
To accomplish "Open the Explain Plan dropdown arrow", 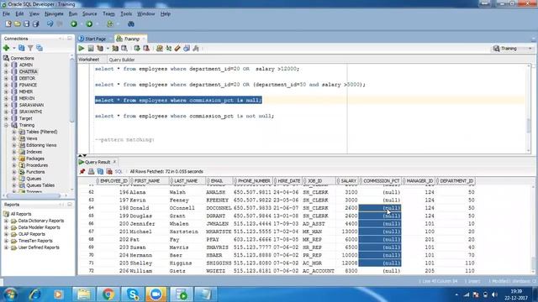I will [108, 49].
